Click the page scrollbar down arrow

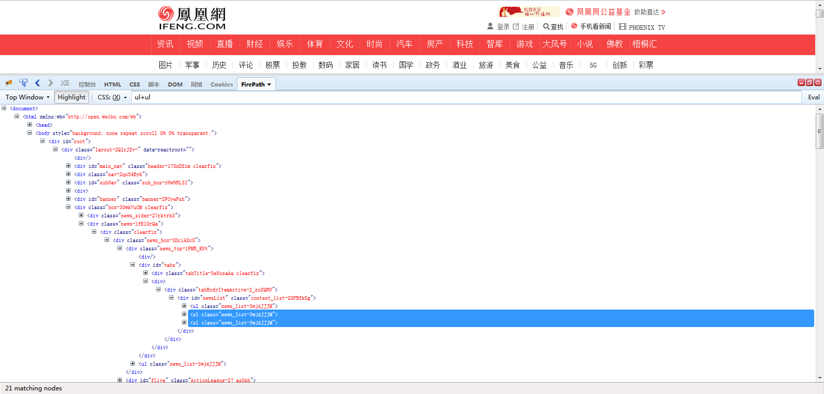tap(819, 68)
